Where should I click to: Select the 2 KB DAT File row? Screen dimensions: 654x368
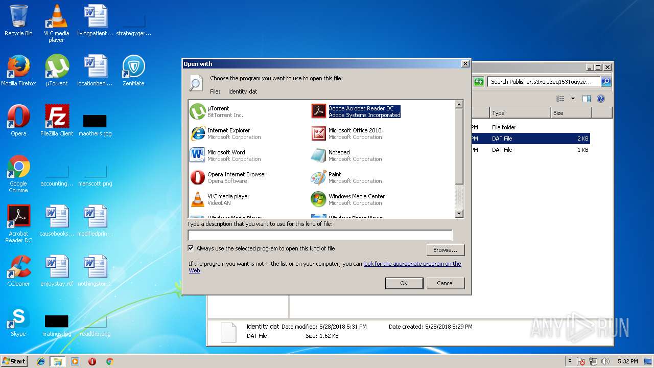click(531, 139)
